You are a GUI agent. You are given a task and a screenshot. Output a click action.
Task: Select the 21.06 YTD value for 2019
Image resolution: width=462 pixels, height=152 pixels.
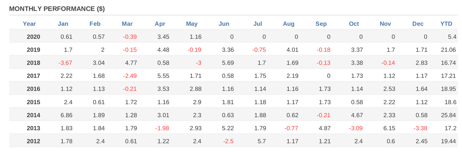(x=448, y=50)
